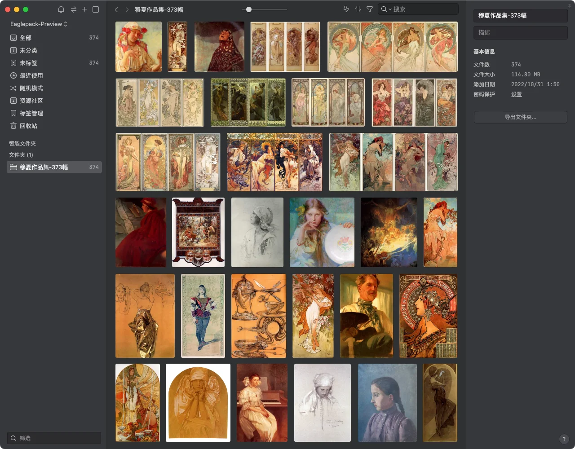
Task: Click the lightning quick action icon
Action: [346, 9]
